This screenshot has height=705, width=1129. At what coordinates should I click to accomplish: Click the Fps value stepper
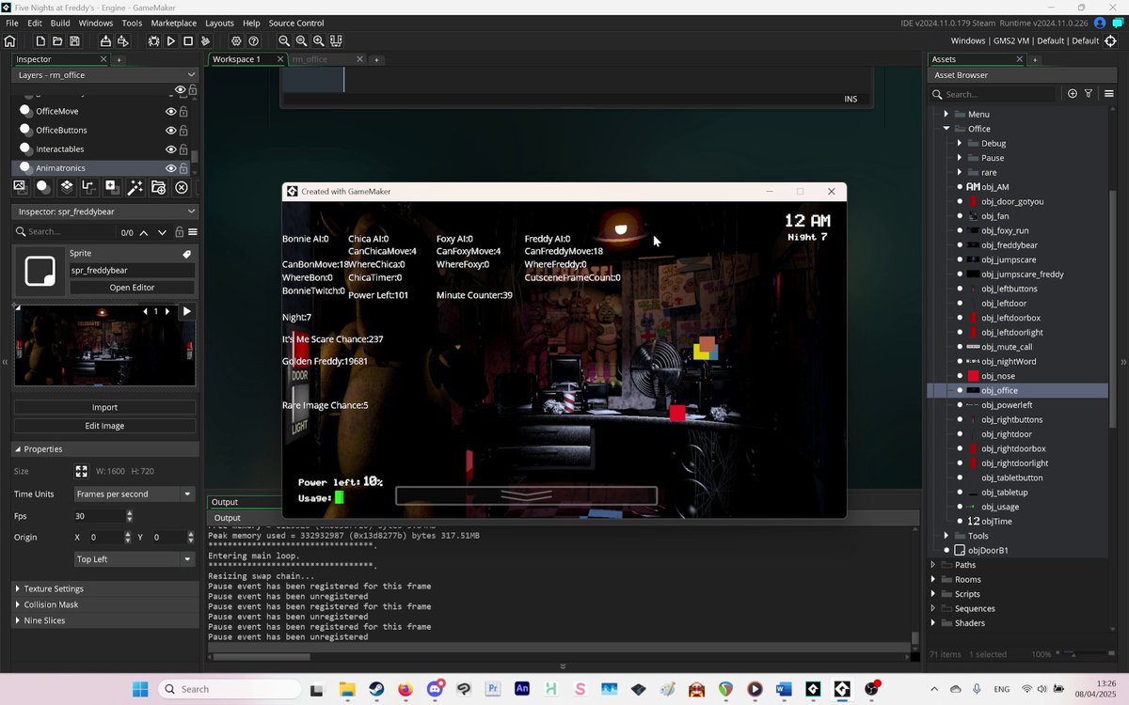[129, 516]
